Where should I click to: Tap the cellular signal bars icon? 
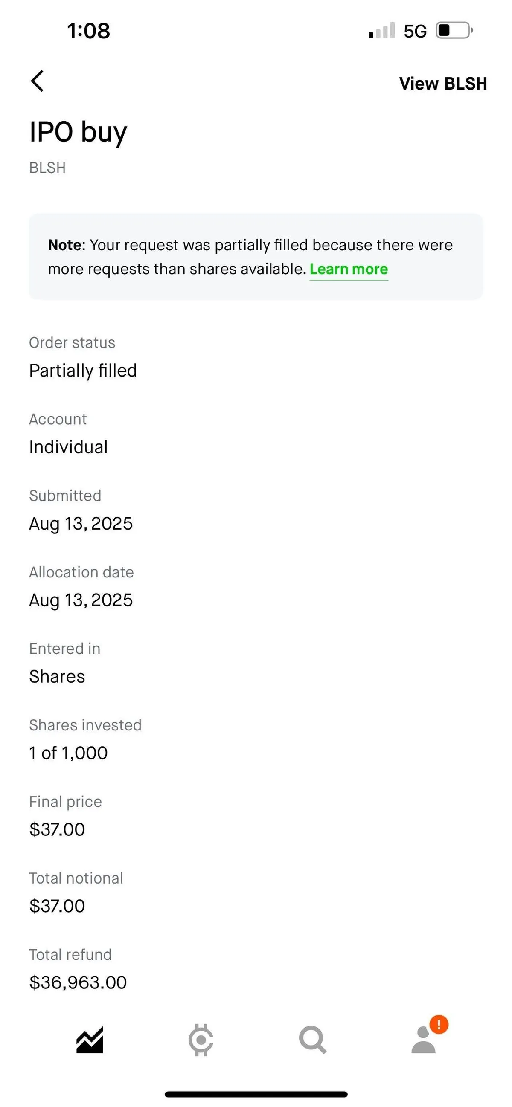coord(382,31)
